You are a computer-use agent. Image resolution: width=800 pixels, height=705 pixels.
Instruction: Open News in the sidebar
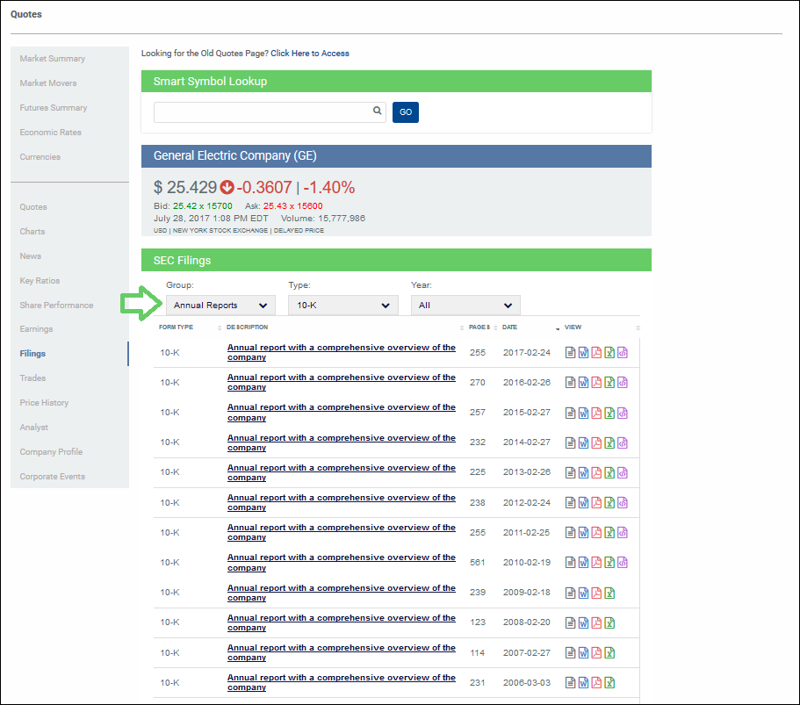[x=31, y=256]
